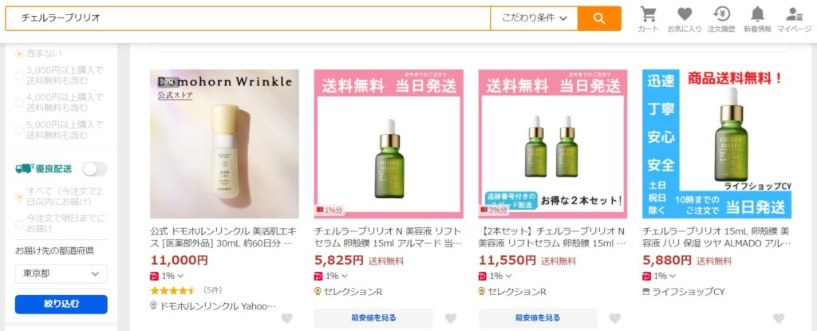Expand PayPay 1% details under 5,825円 item
Screen dimensions: 817x331
331,276
